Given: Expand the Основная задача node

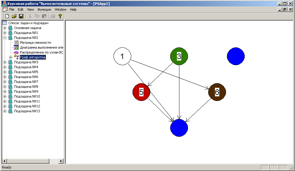Looking at the screenshot, I should coord(5,28).
